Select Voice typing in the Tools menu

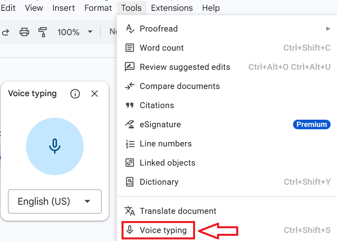pos(227,230)
